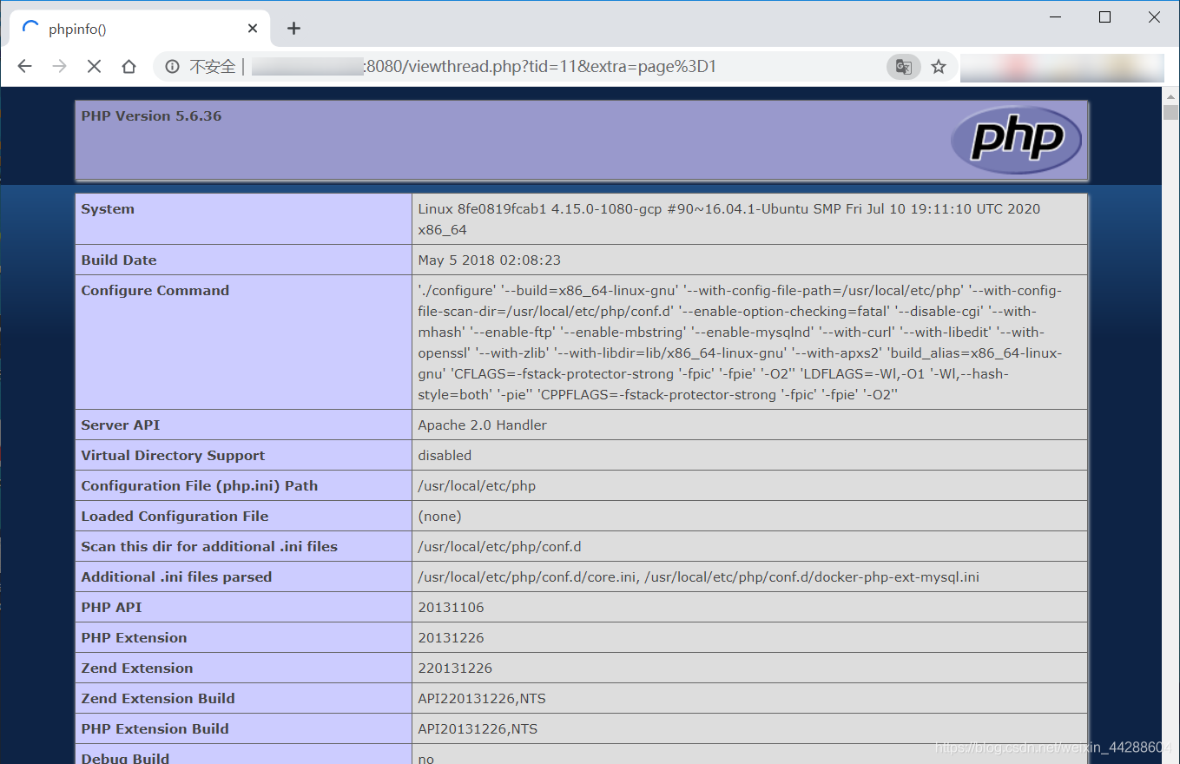Image resolution: width=1180 pixels, height=764 pixels.
Task: Click the PHP Extension label
Action: 134,638
